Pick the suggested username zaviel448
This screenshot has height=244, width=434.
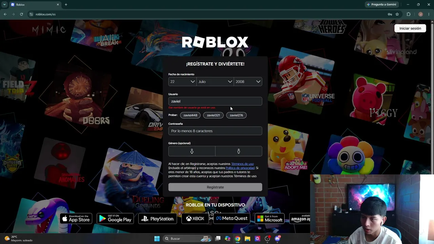[190, 115]
